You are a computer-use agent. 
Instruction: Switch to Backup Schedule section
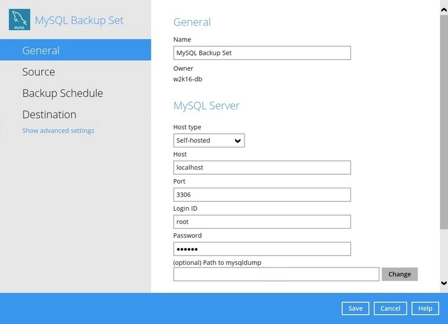(x=62, y=93)
